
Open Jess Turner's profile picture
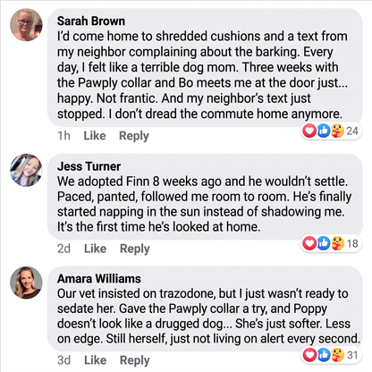[26, 170]
